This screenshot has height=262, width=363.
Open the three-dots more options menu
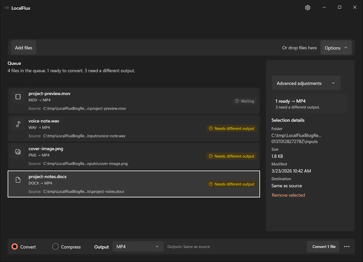[x=347, y=247]
